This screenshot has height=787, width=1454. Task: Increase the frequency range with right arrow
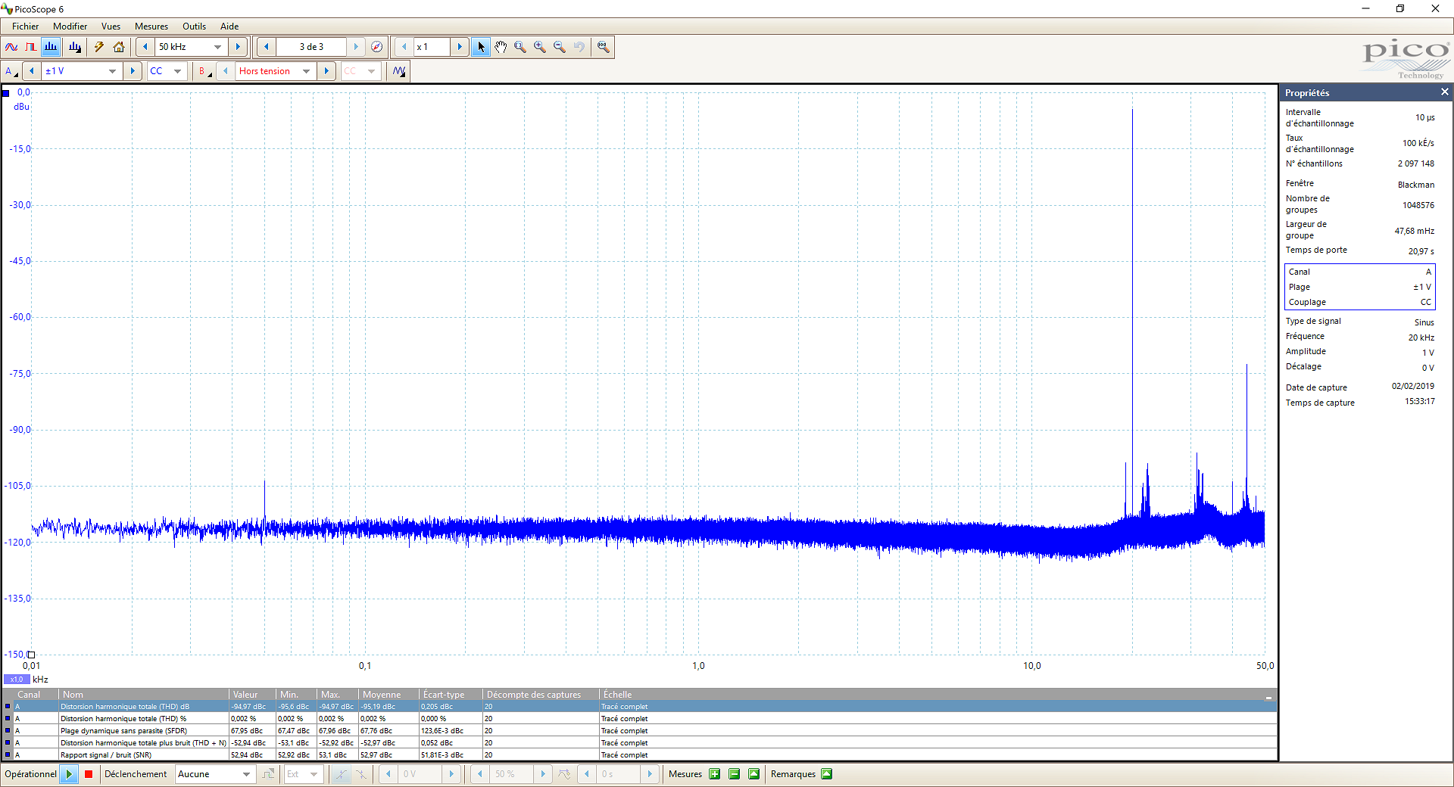click(238, 47)
